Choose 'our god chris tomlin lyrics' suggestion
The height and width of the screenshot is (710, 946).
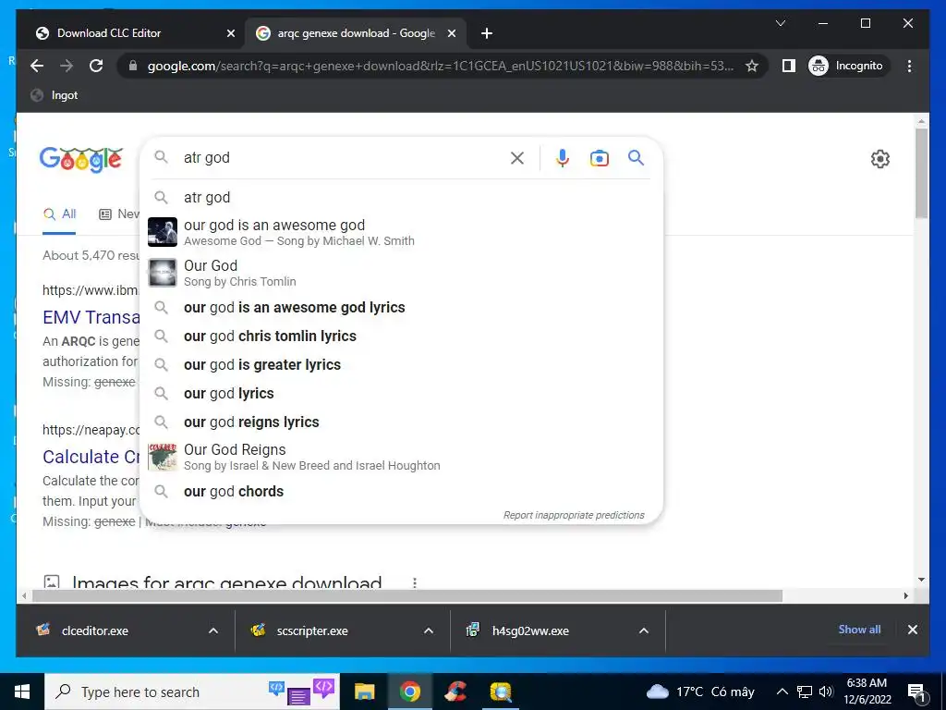(x=401, y=337)
